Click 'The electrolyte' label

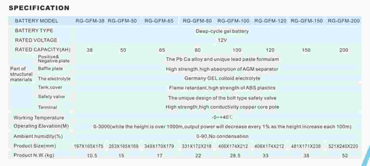(54, 79)
